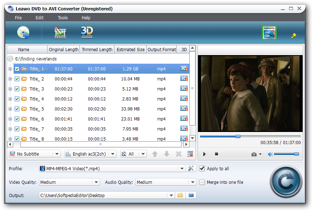
Task: Uncheck the Title_ 7 checkbox
Action: tap(17, 129)
